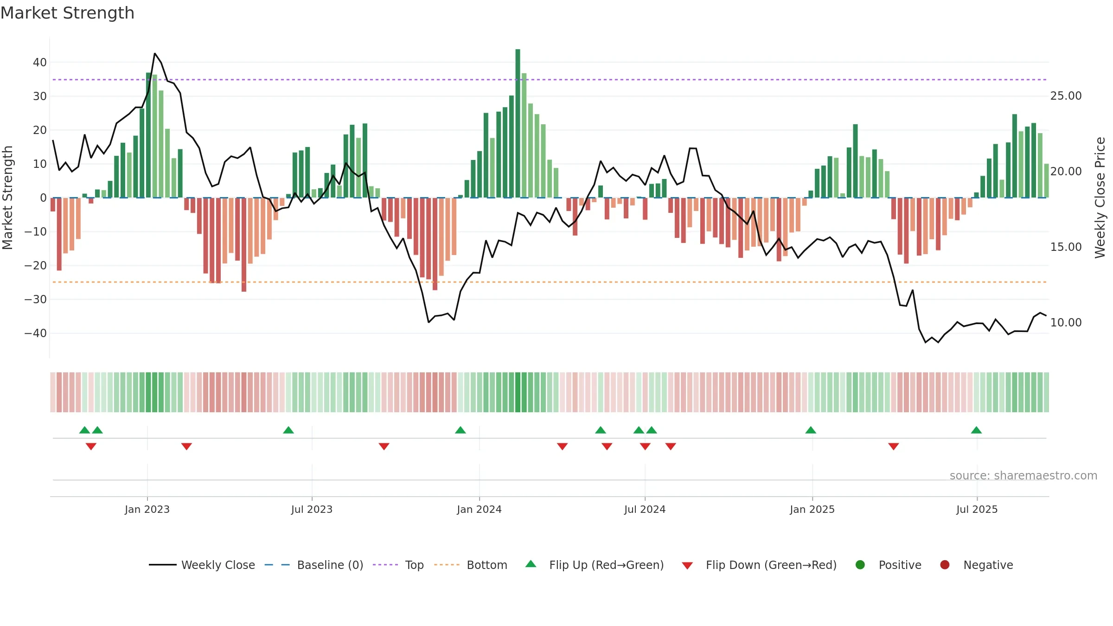Click the "source: sharemaestro.com" text

point(1023,475)
